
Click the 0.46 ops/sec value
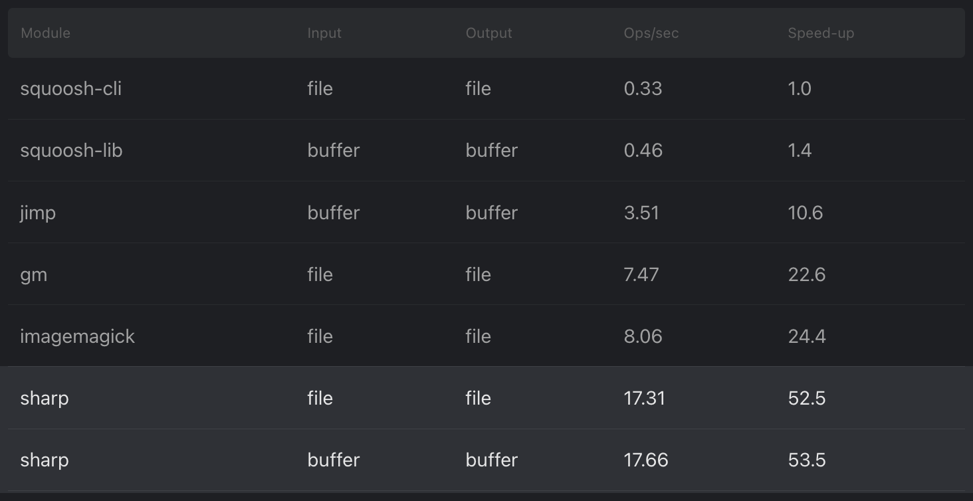(643, 151)
